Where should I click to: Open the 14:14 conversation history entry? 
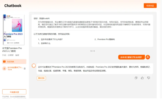pyautogui.click(x=15, y=68)
